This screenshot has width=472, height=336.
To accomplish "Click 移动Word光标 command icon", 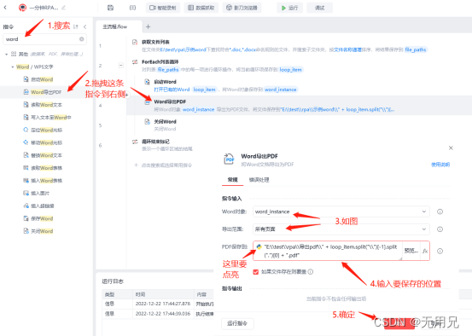I will point(26,142).
